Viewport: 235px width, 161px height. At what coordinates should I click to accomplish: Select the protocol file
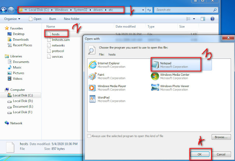point(55,51)
